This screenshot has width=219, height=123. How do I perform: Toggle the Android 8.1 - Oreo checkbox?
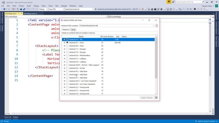67,42
